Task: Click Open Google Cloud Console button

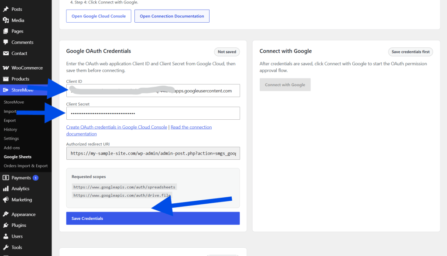Action: point(99,16)
